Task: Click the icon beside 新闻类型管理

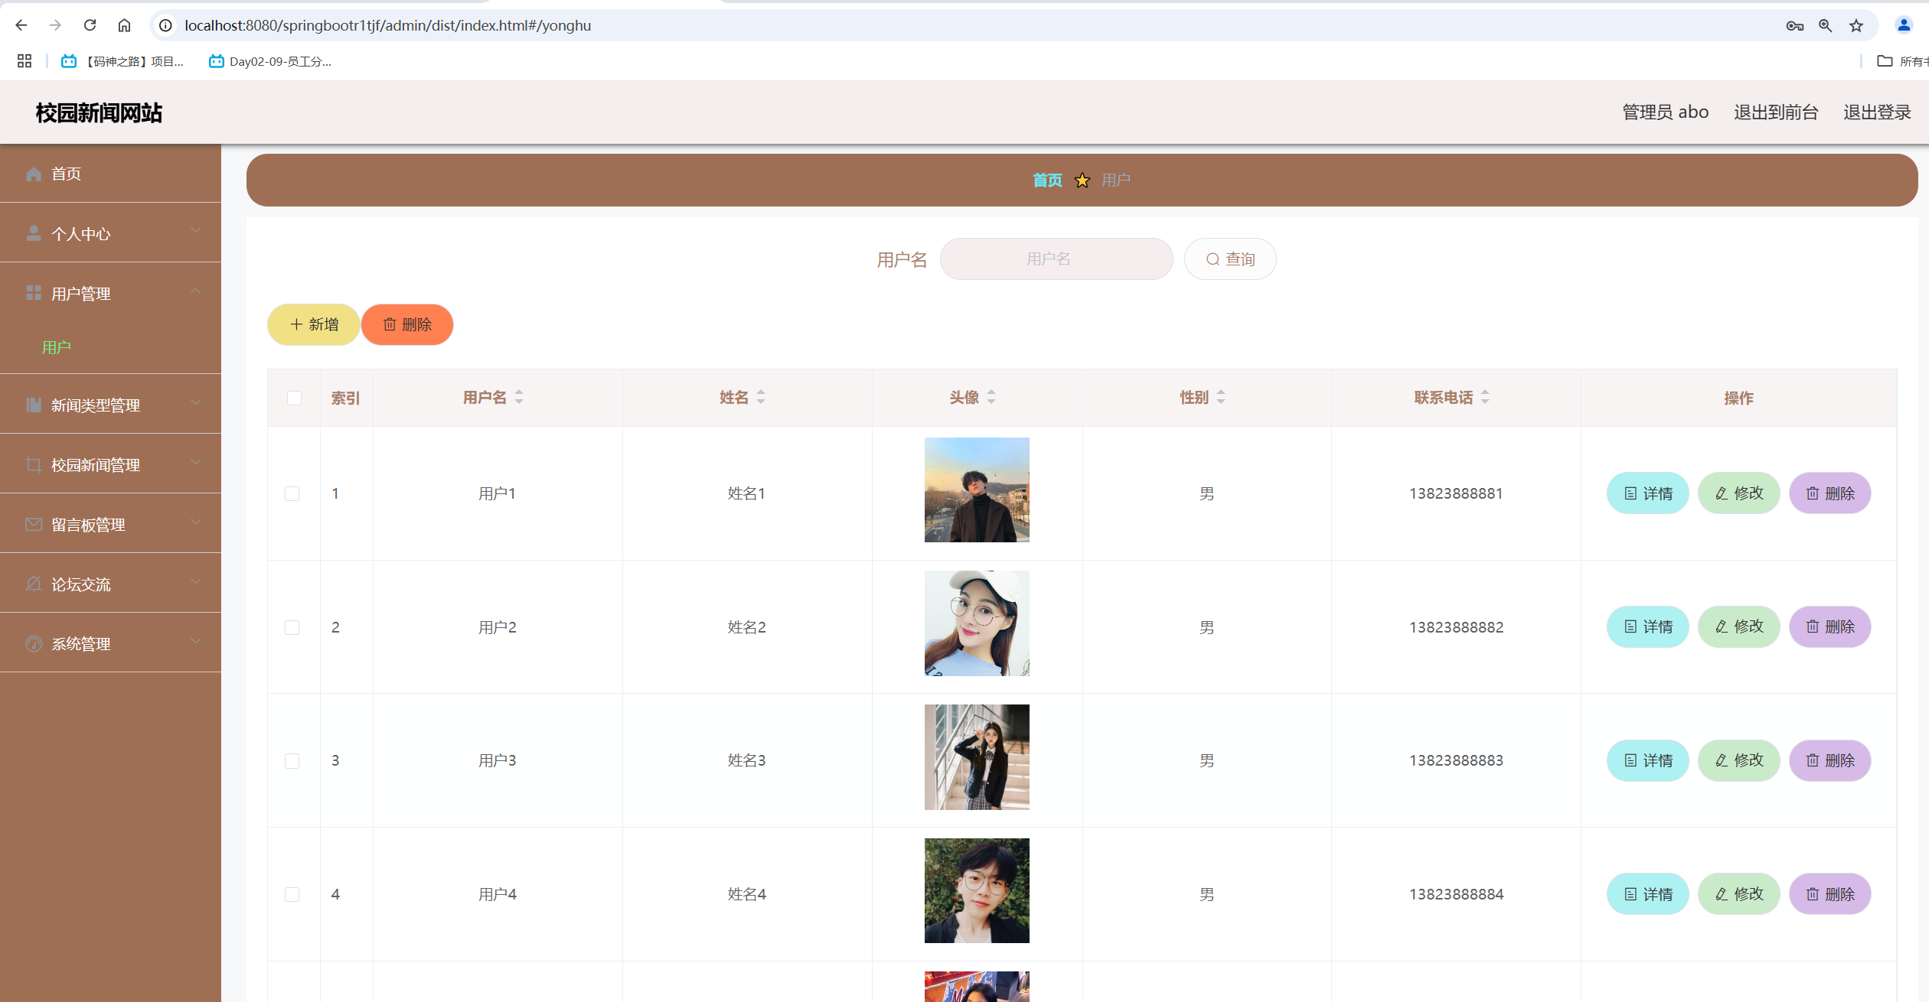Action: pos(34,405)
